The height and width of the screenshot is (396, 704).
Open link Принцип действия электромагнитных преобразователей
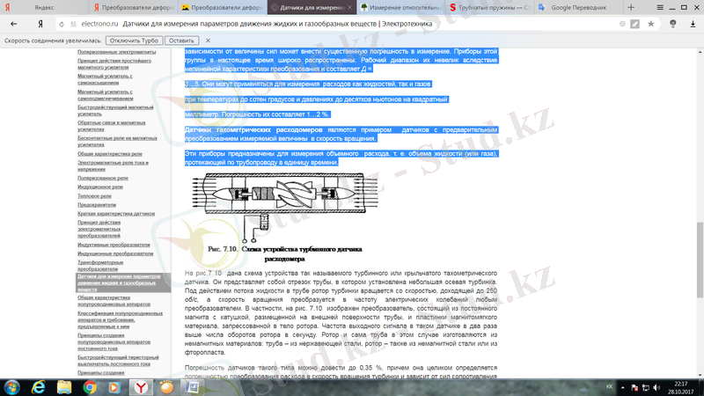tap(99, 229)
